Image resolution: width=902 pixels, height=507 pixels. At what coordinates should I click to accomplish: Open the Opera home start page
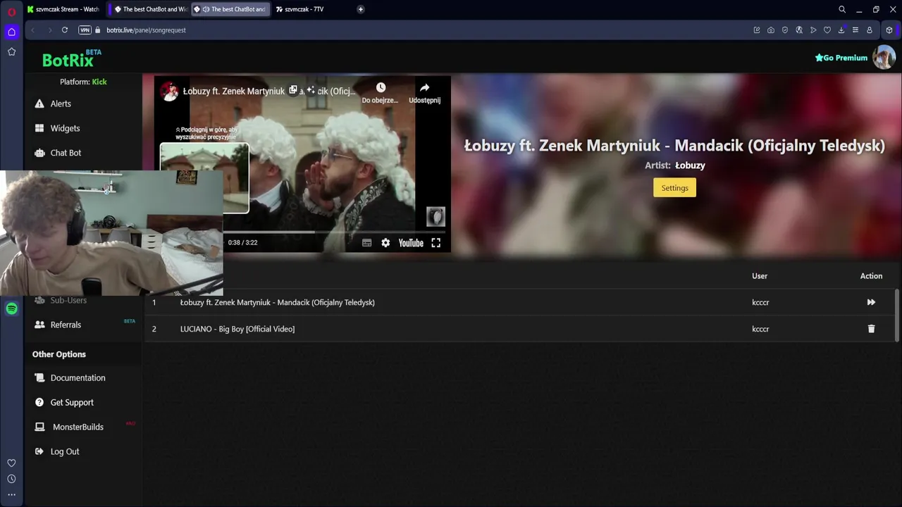(11, 32)
